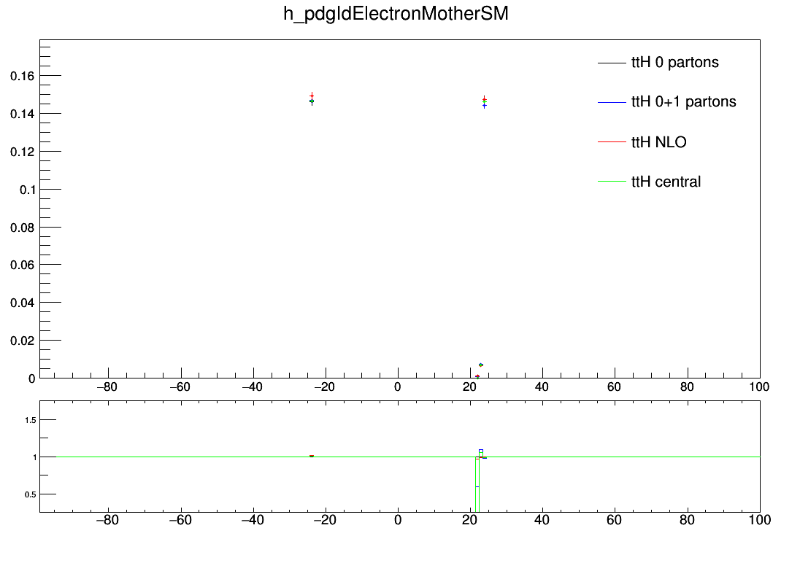
Task: Select the 'ttH 0 partons' legend label
Action: (675, 62)
